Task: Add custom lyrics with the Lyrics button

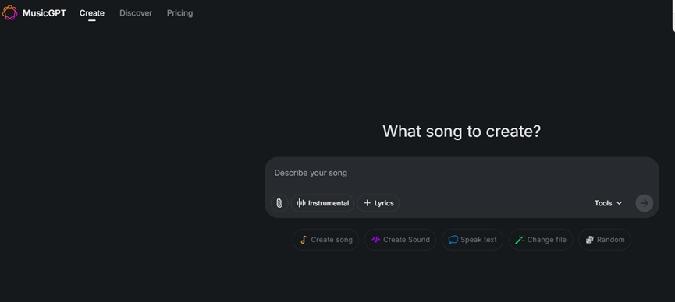Action: tap(378, 203)
